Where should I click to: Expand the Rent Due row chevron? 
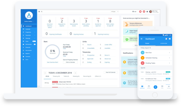[169, 52]
